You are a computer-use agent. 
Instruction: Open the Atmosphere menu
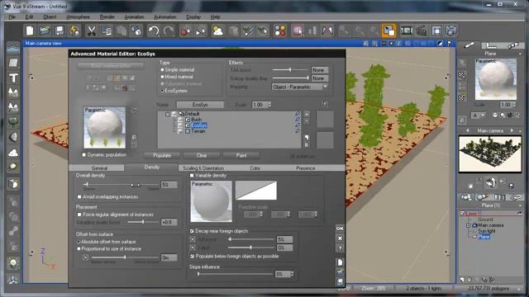[x=78, y=16]
